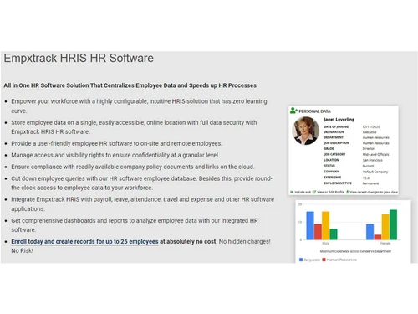Click the bullet Ensure compliance with readily available
418x314 pixels.
(x=133, y=167)
